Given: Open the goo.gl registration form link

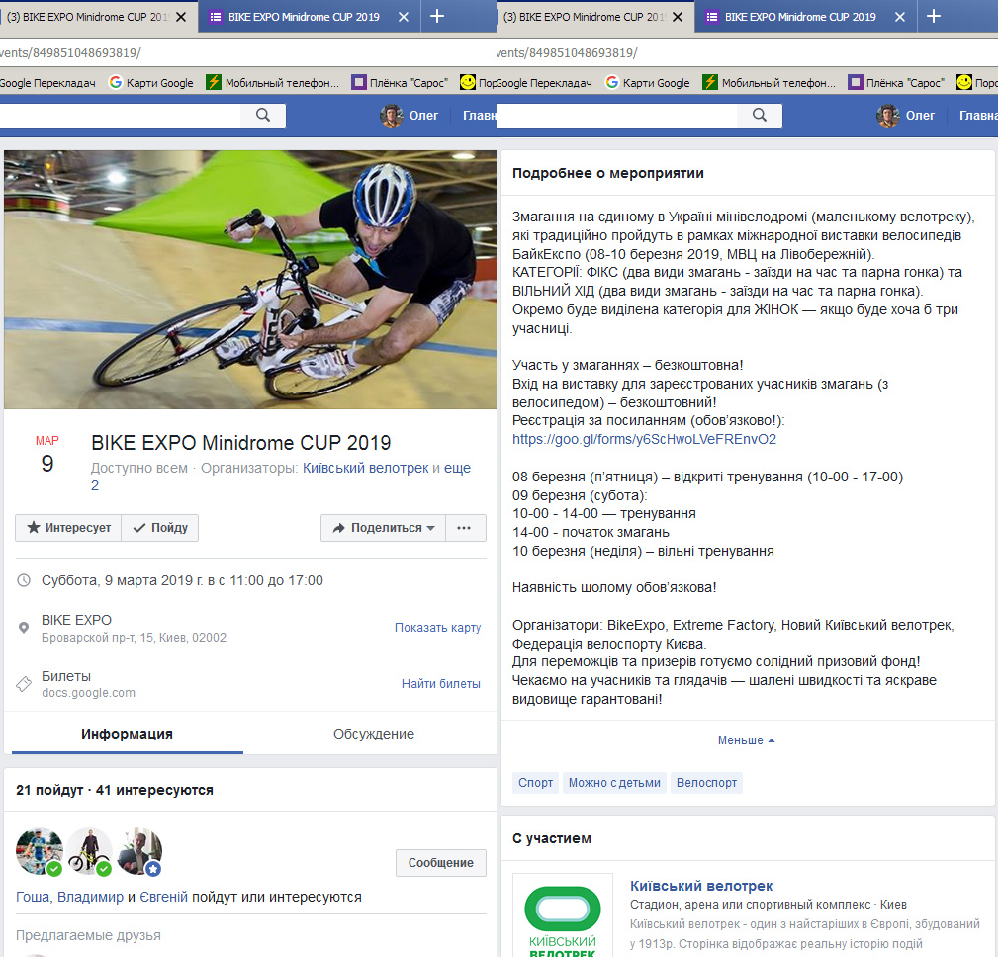Looking at the screenshot, I should tap(644, 439).
